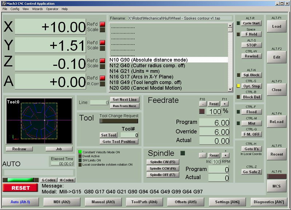Viewport: 291px width, 210px height.
Task: Toggle the Z axis Scale indicator
Action: (103, 66)
